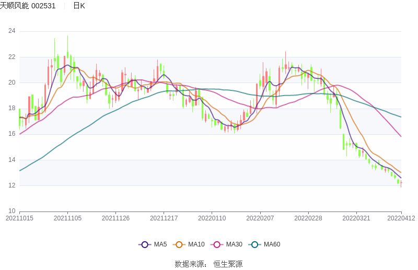Screen dimensions: 418x270
Task: Click the stock title 天顺风能 002531
Action: coord(28,6)
